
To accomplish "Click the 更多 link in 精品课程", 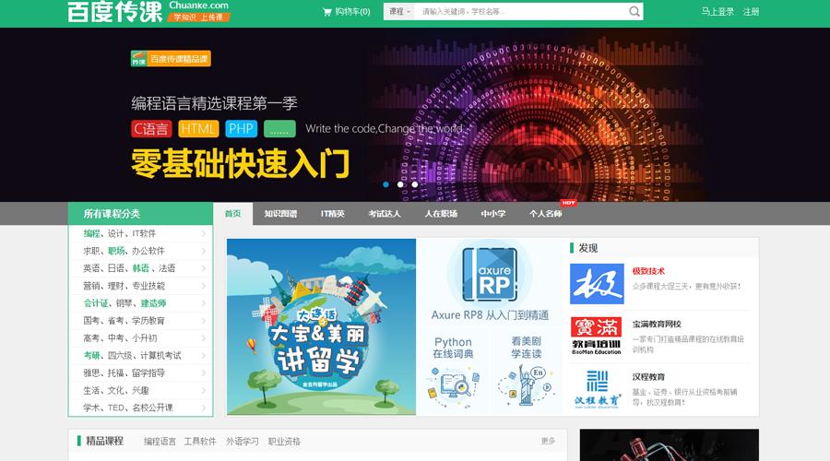I will point(548,441).
